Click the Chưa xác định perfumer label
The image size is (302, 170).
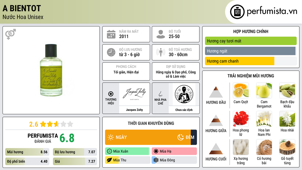[x=184, y=110]
